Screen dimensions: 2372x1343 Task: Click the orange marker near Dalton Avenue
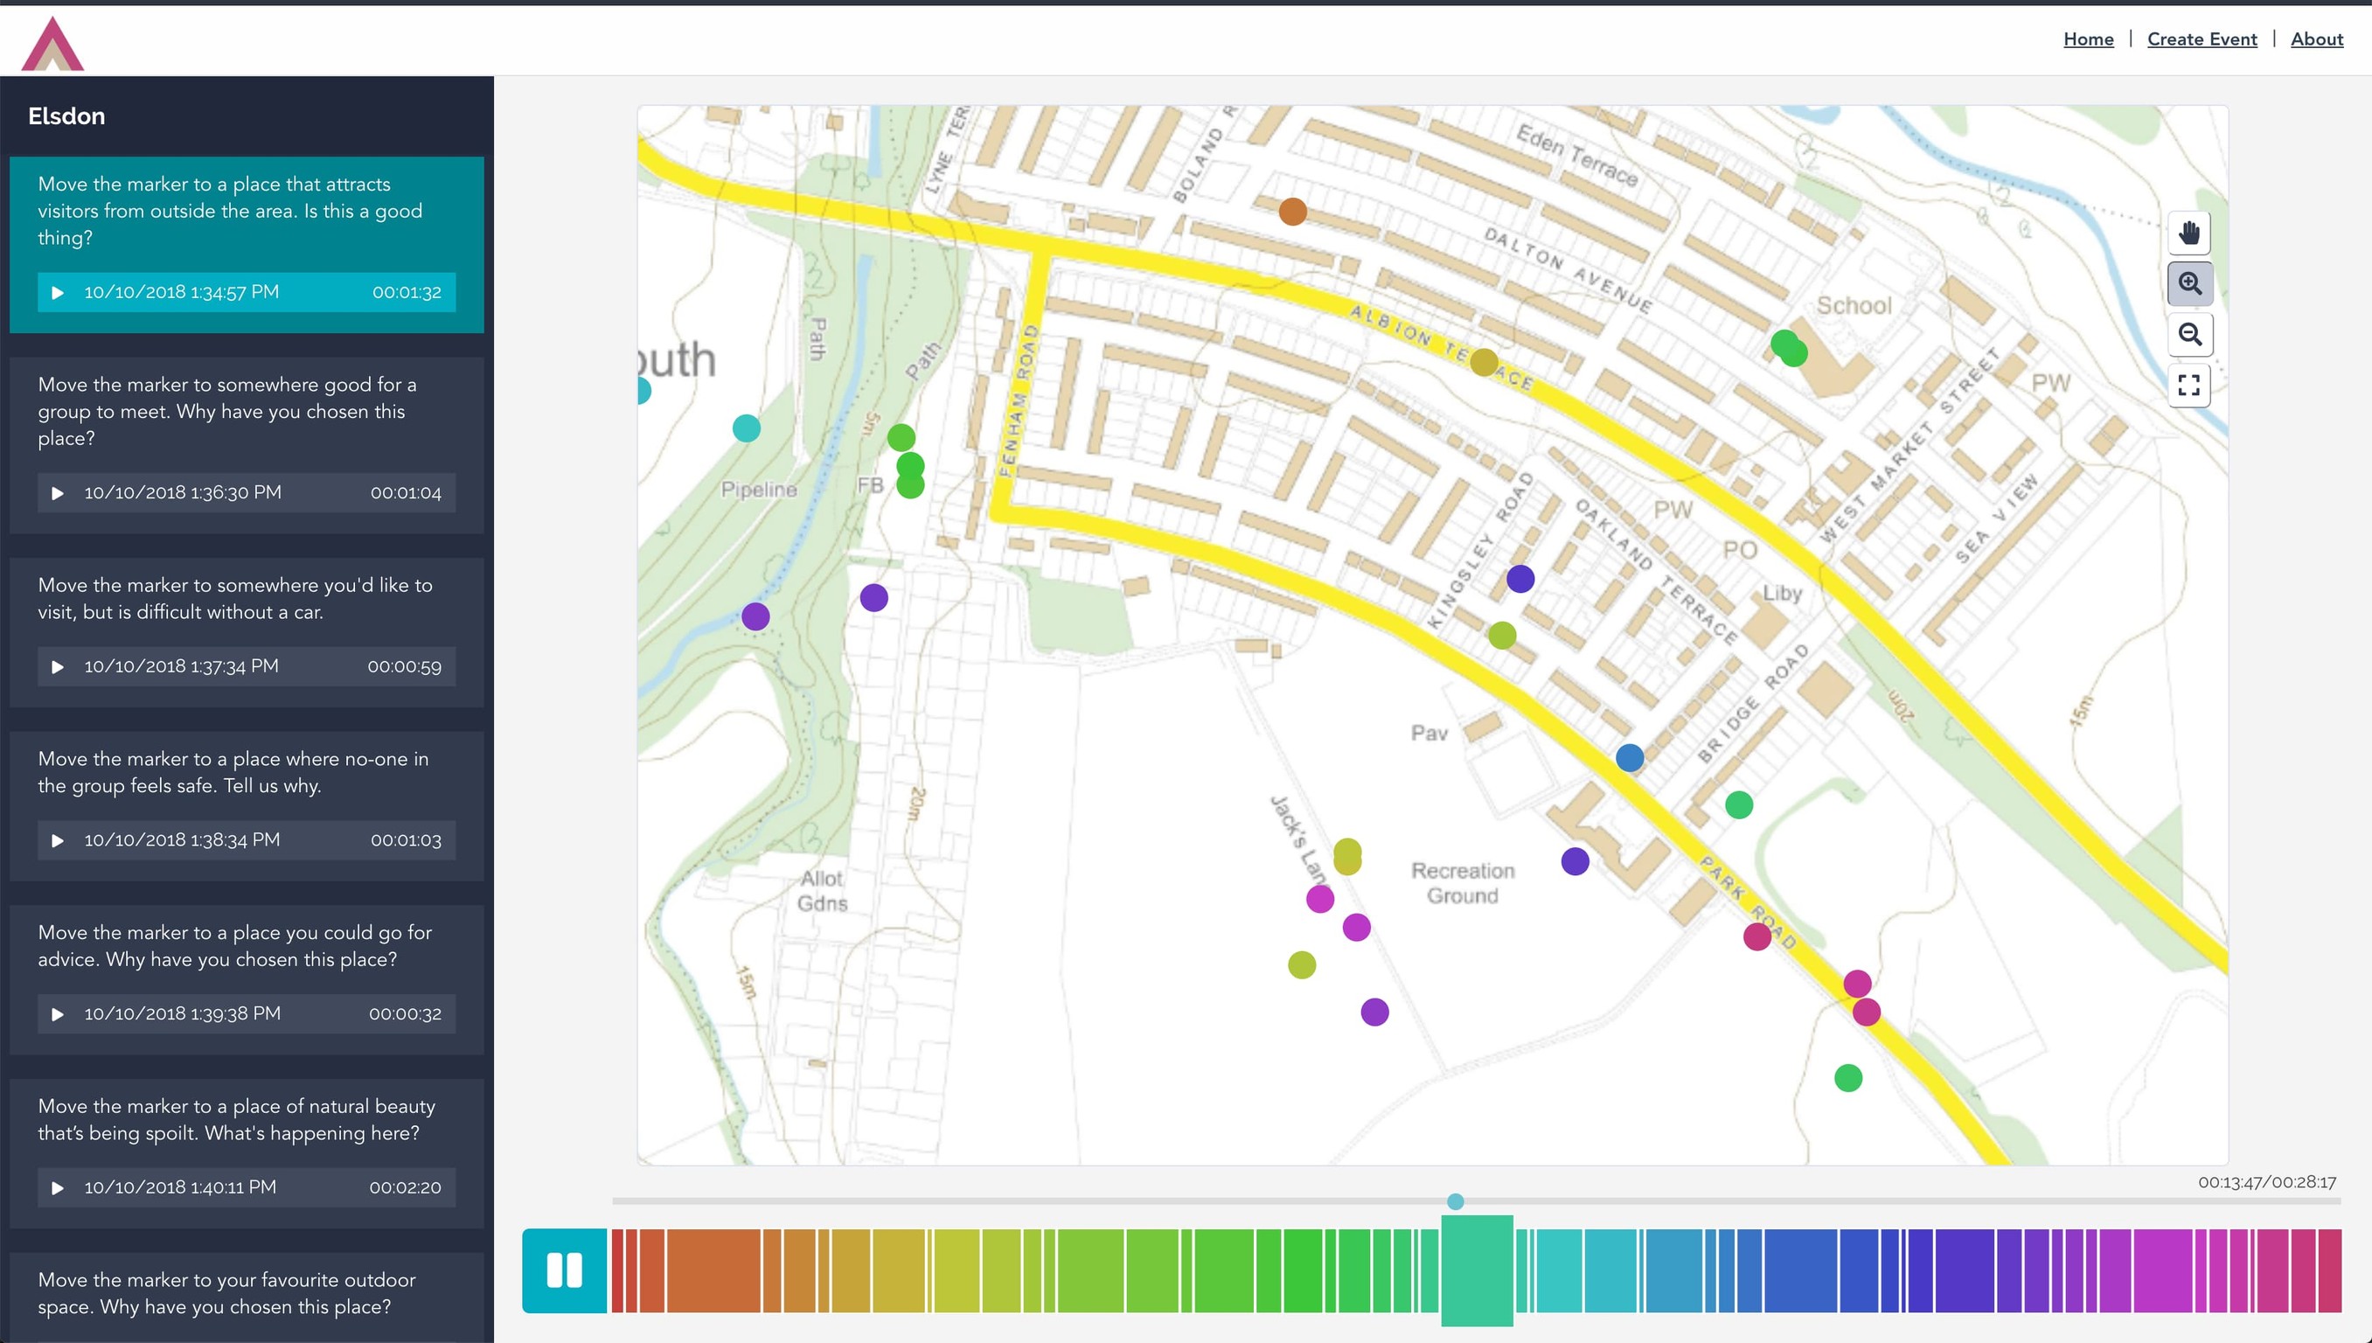[1291, 212]
